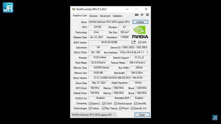
Task: Click the Die Size value 392 mm²
Action: coord(124,32)
